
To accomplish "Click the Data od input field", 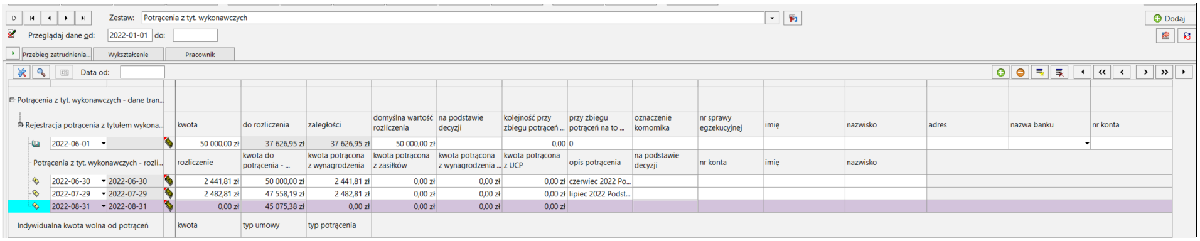I will (x=142, y=72).
